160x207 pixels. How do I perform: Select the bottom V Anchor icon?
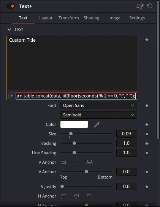tap(89, 162)
